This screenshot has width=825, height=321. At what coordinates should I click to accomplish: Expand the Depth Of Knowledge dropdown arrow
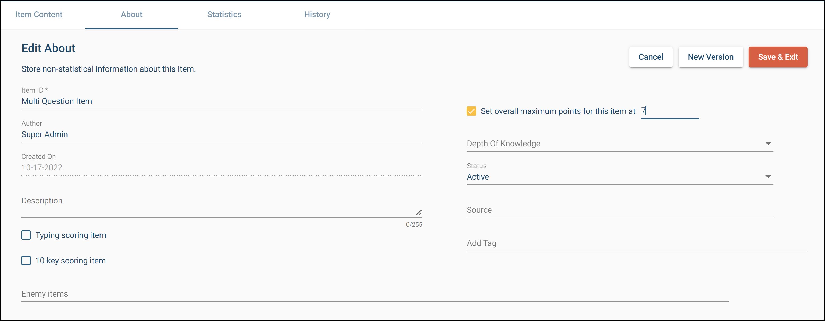(x=768, y=144)
